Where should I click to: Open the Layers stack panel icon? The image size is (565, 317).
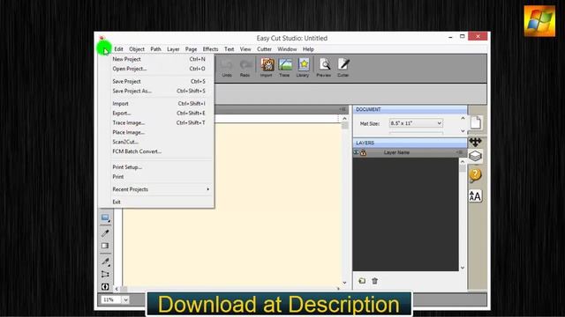point(475,156)
